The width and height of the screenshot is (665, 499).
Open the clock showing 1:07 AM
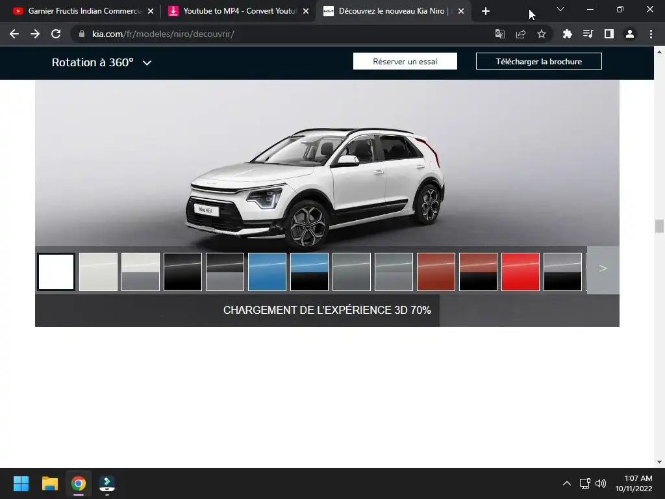point(634,483)
